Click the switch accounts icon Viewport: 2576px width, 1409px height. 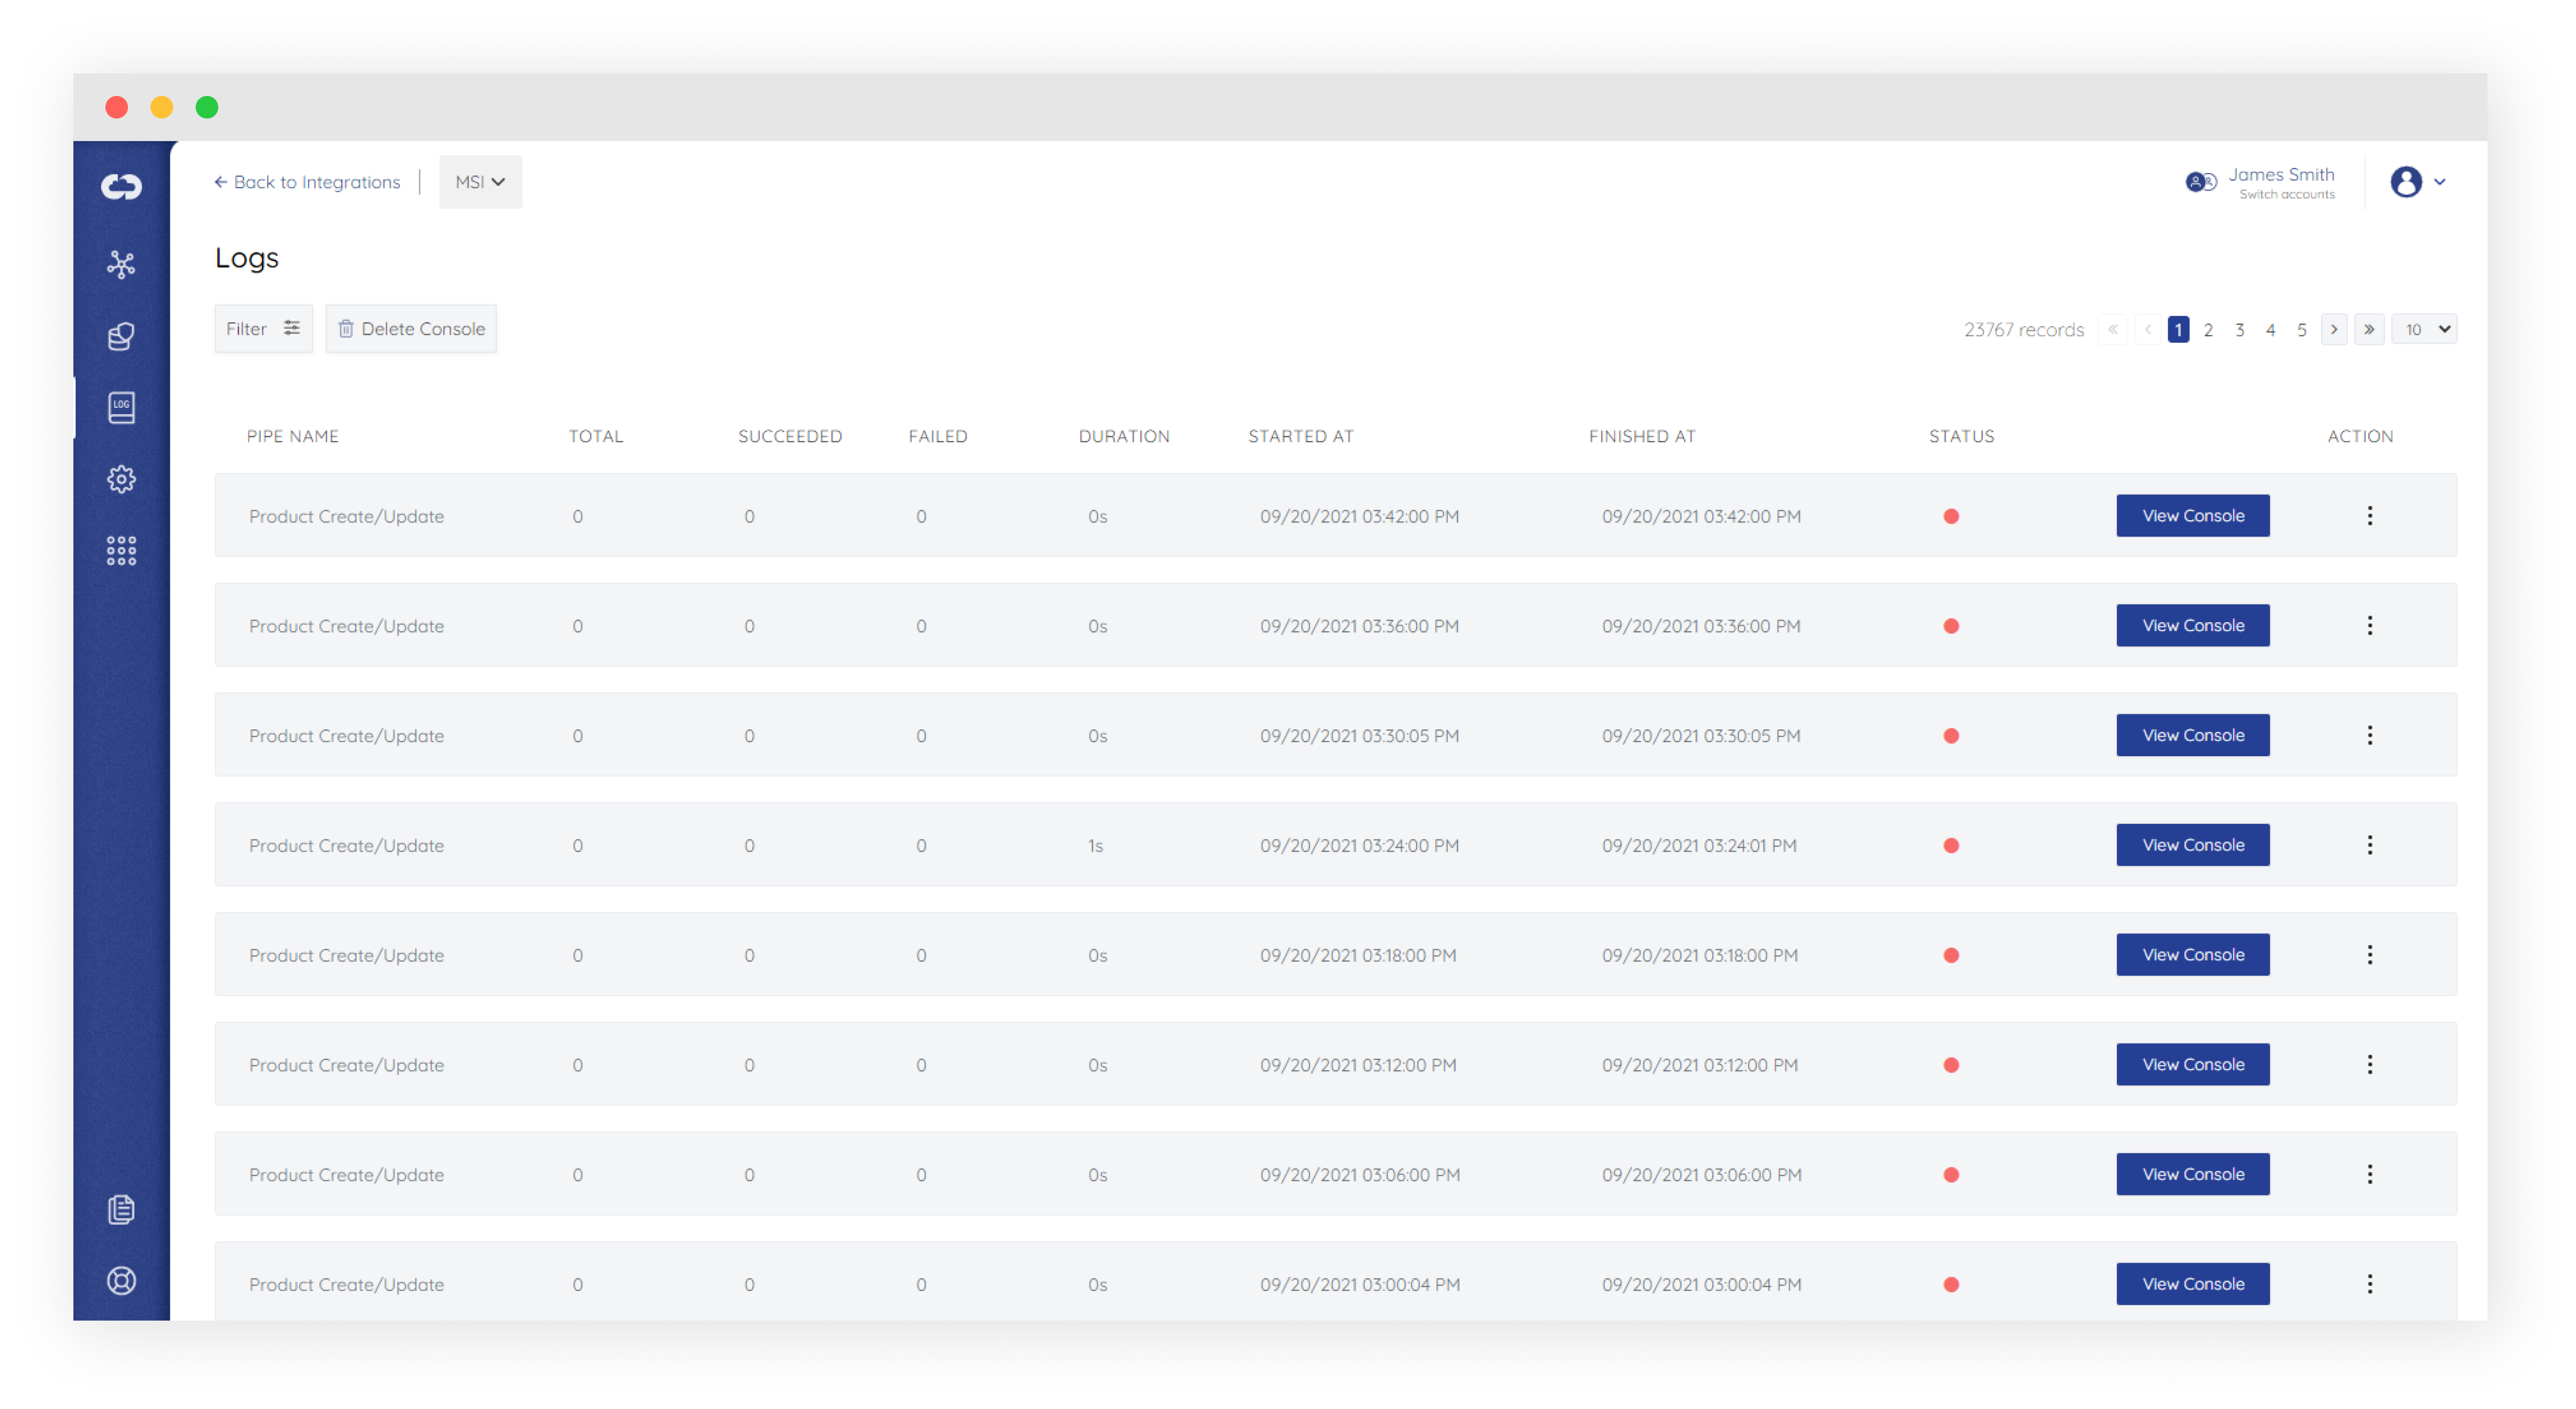2200,182
